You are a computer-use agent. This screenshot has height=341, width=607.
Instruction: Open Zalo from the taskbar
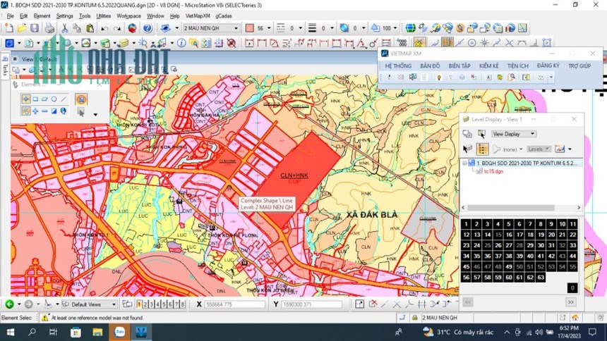click(x=119, y=332)
